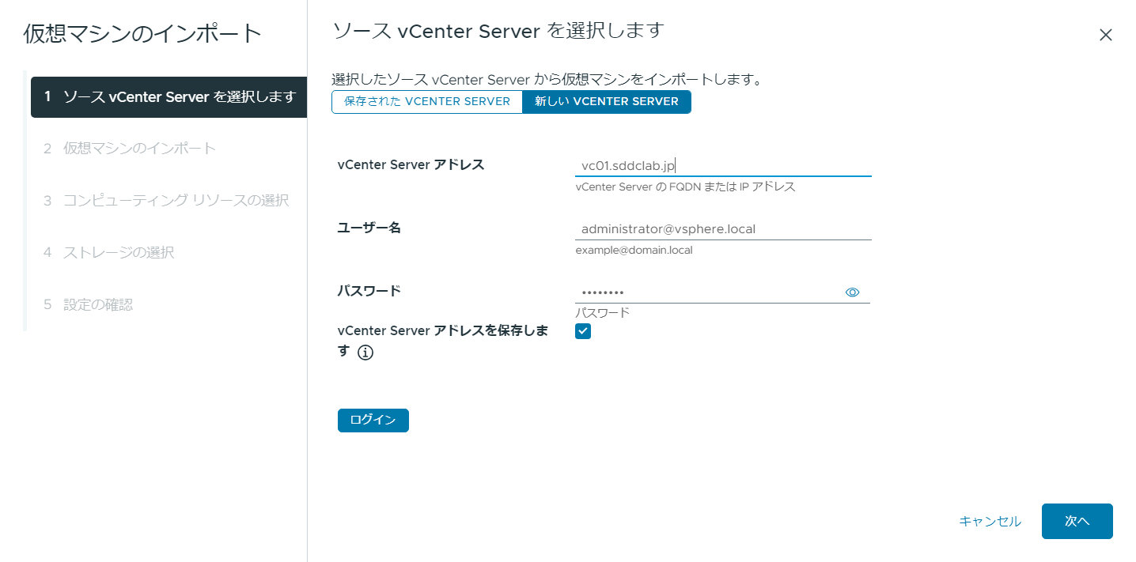This screenshot has width=1136, height=562.
Task: Click the 仮想マシンのインポート wizard title
Action: 142,34
